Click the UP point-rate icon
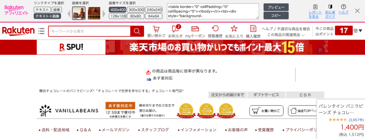The image size is (365, 139). [148, 73]
